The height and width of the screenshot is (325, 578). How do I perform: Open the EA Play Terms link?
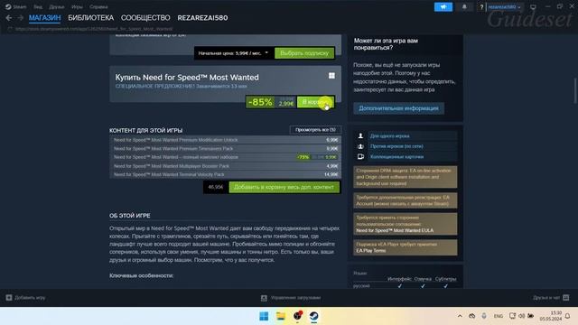click(x=371, y=251)
